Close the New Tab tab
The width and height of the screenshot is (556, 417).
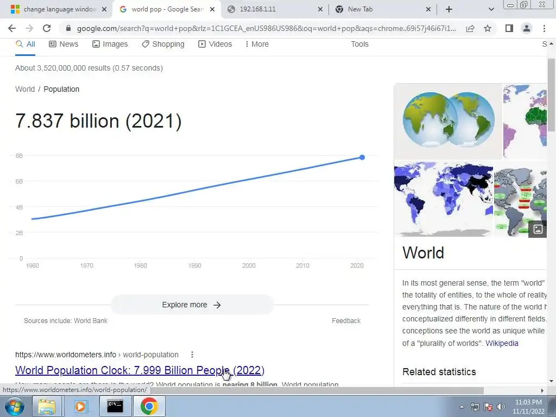pos(428,9)
